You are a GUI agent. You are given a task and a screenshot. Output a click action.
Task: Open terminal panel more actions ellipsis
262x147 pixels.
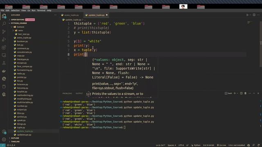(x=250, y=94)
